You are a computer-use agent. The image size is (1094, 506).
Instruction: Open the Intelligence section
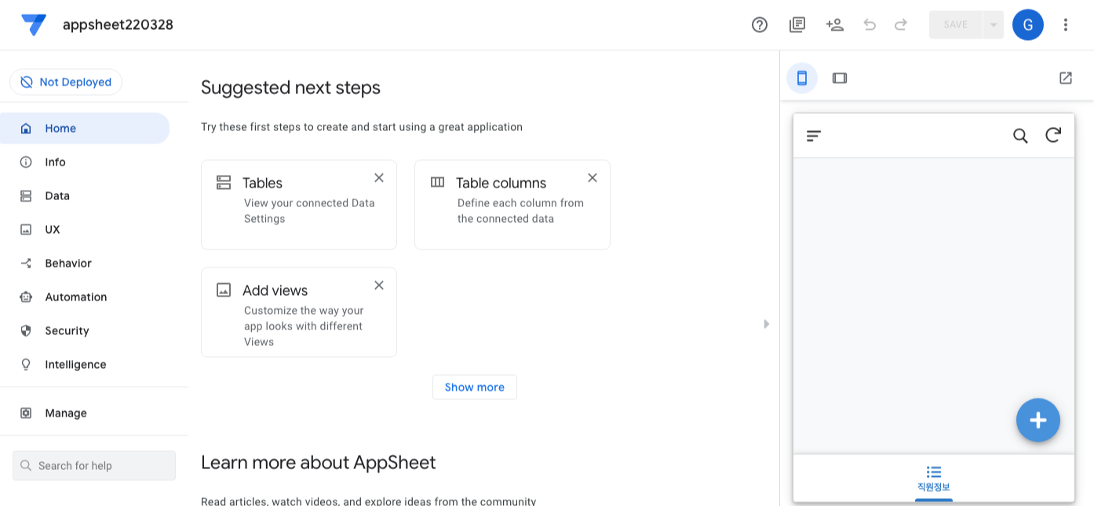85,365
